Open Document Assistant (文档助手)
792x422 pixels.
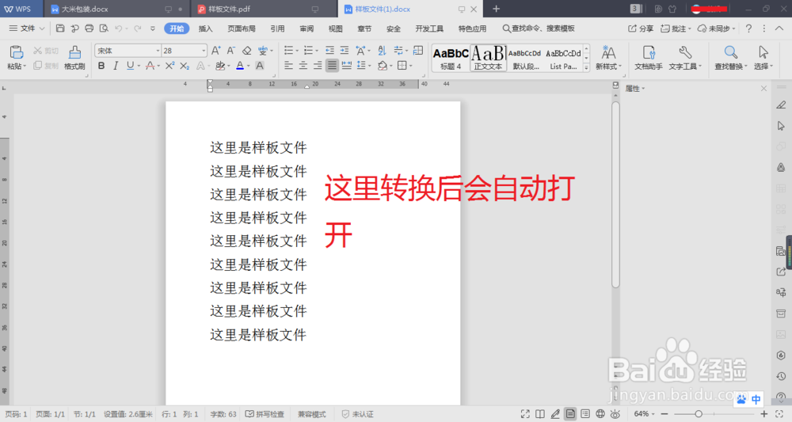coord(649,57)
